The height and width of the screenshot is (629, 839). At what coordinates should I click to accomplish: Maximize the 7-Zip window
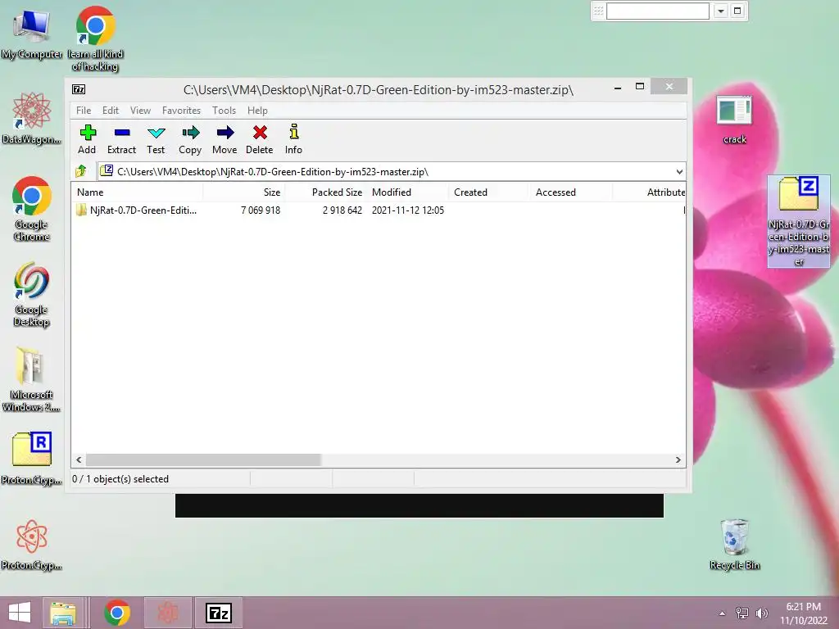(639, 87)
